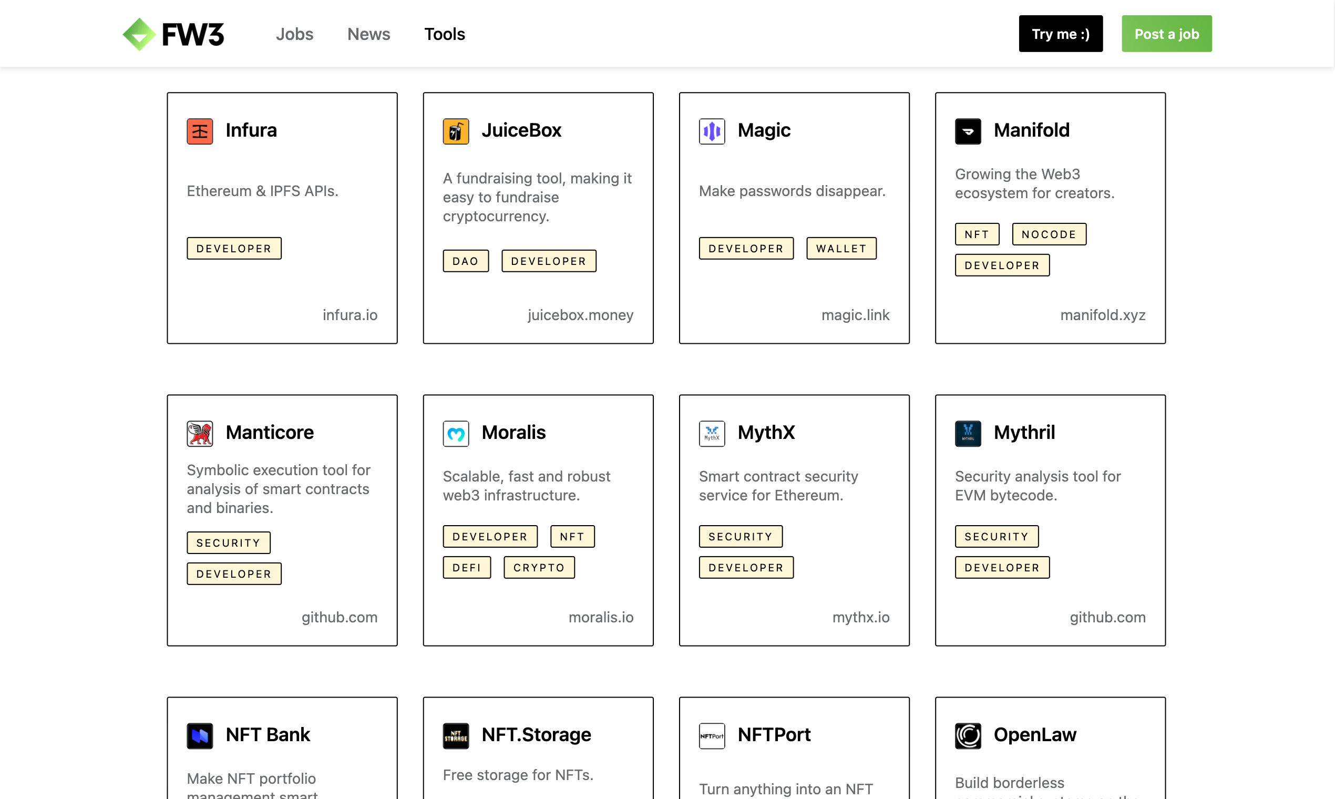
Task: Select the DAO tag on JuiceBox card
Action: point(466,261)
